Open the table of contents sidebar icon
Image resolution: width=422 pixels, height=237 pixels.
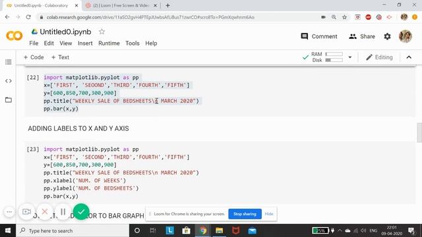[9, 62]
